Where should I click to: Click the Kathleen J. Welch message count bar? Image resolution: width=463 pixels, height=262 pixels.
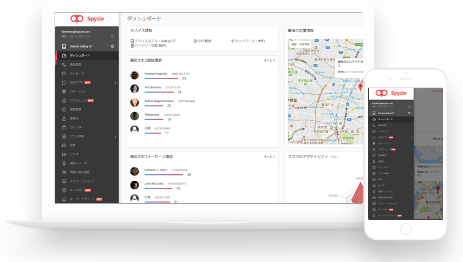pyautogui.click(x=164, y=175)
